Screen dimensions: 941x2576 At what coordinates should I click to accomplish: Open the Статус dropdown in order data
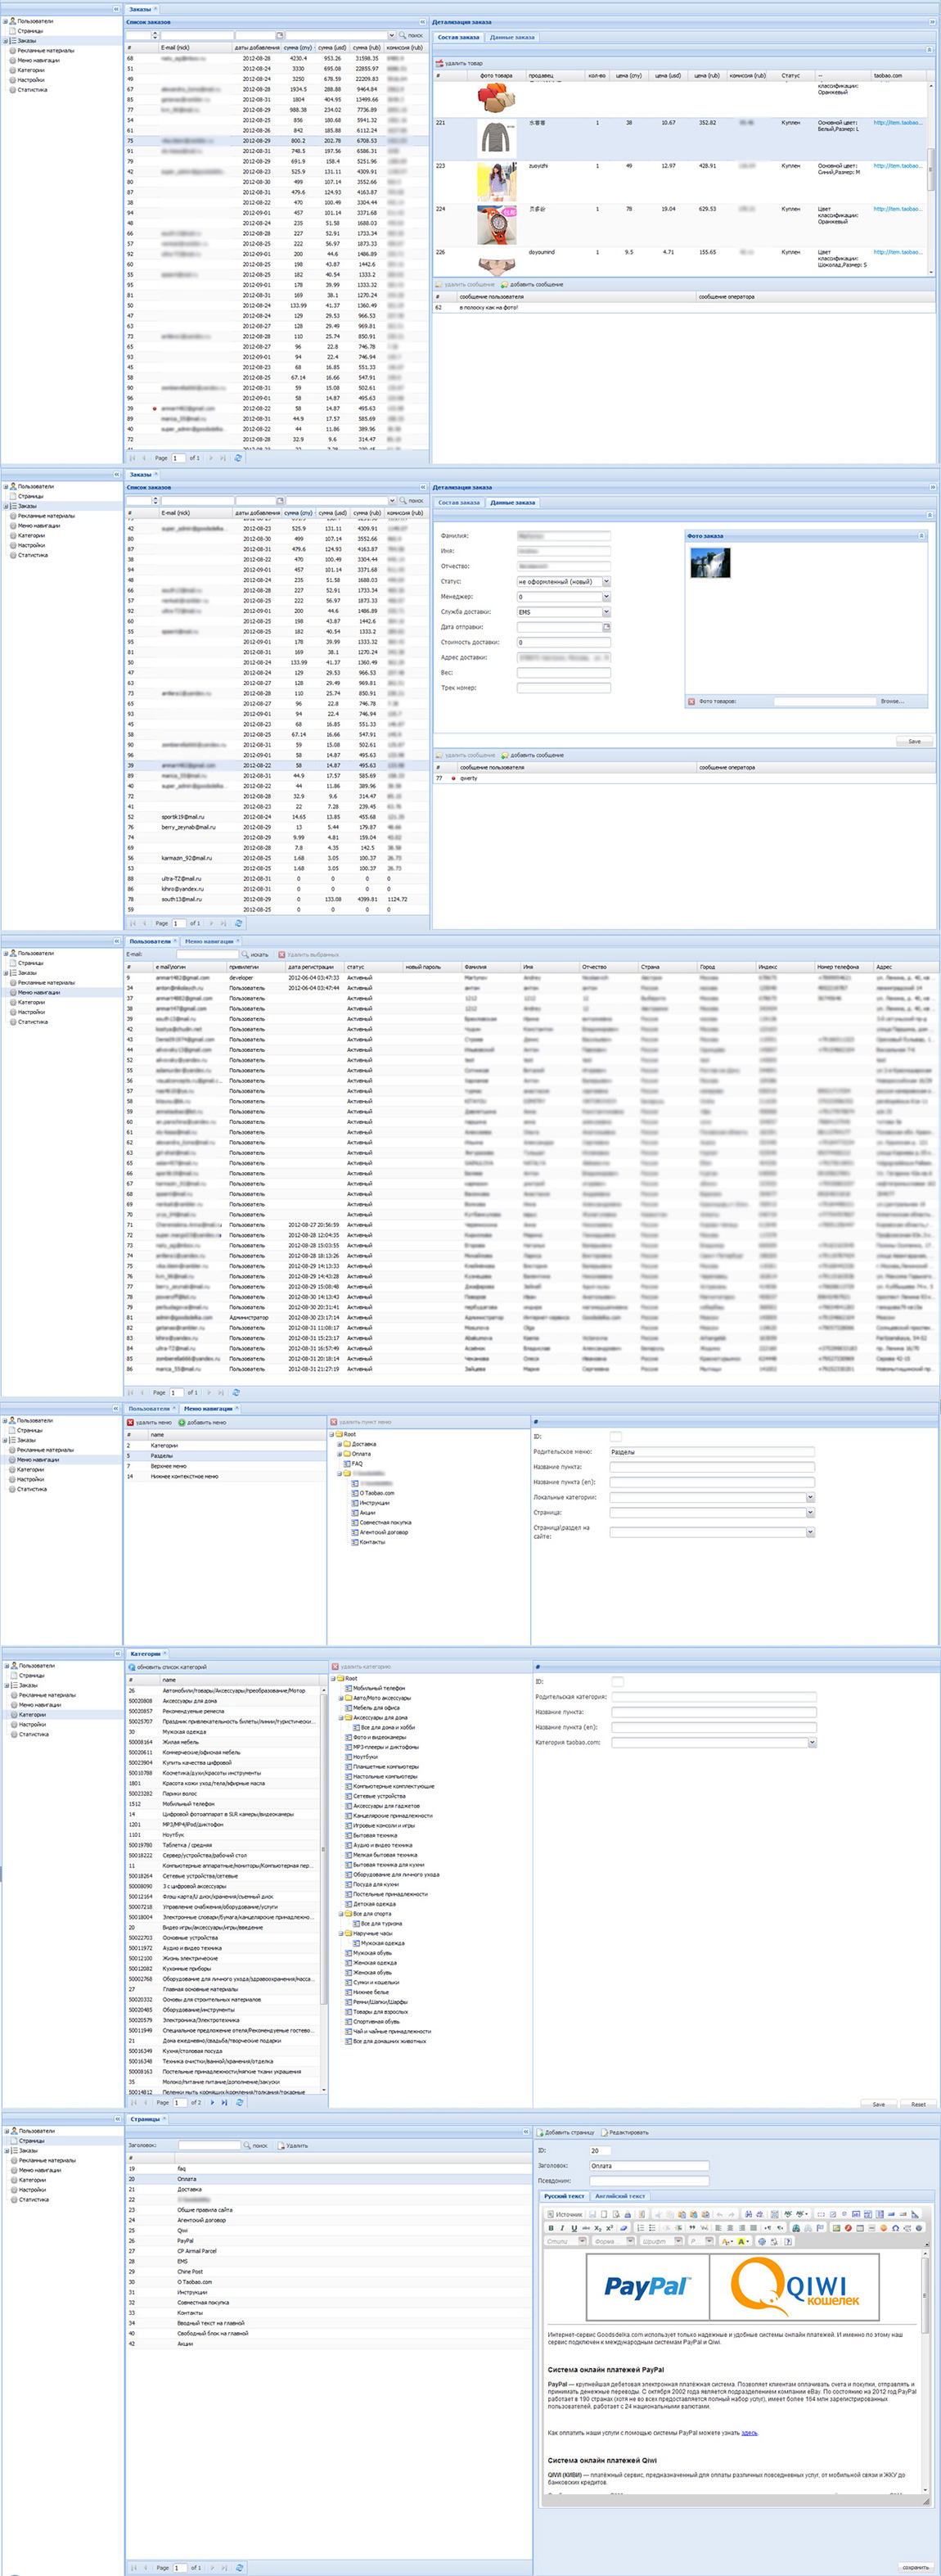pyautogui.click(x=606, y=581)
